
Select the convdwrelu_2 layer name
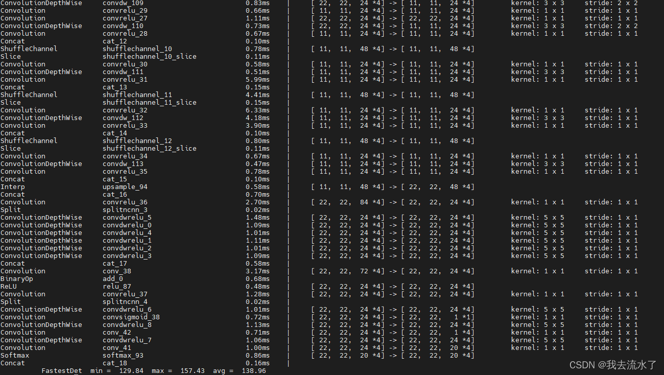(127, 248)
